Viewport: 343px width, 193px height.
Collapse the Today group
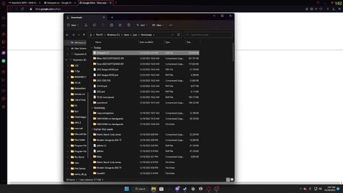[x=92, y=48]
